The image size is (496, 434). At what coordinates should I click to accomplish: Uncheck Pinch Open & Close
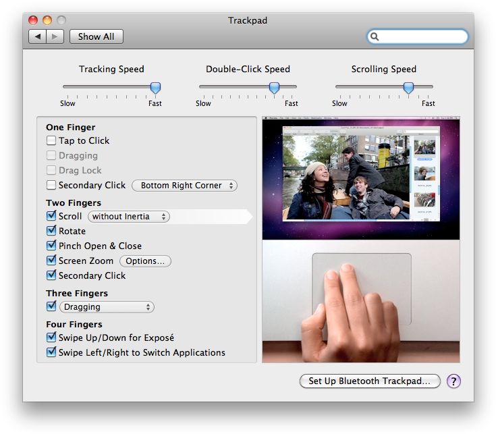51,246
